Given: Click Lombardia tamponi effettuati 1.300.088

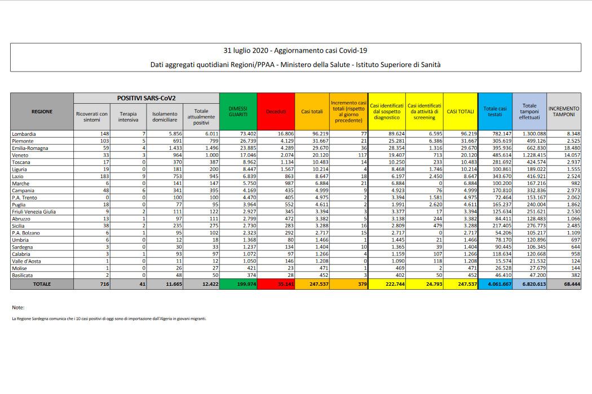Looking at the screenshot, I should (x=534, y=134).
